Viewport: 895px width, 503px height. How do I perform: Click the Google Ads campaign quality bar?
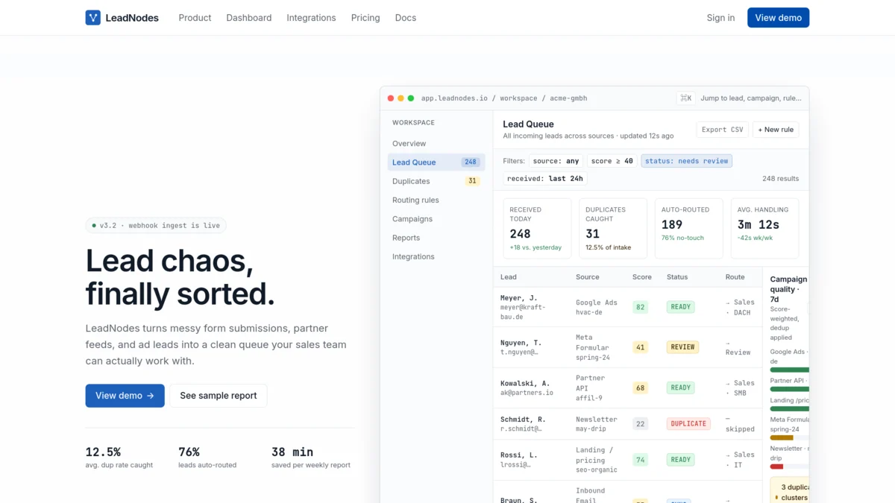click(790, 370)
